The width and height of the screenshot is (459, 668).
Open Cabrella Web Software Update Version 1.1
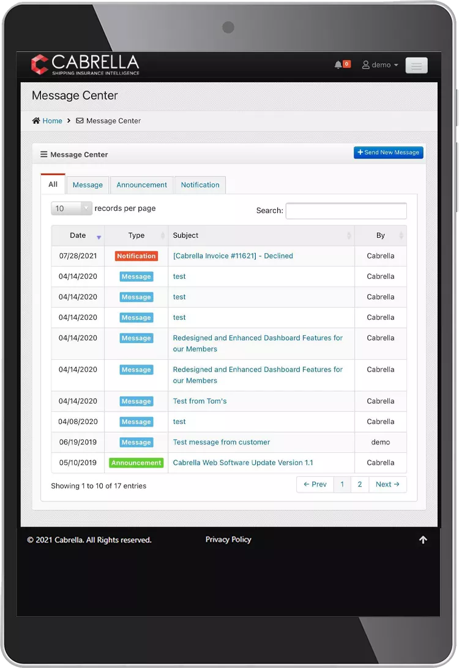tap(243, 463)
